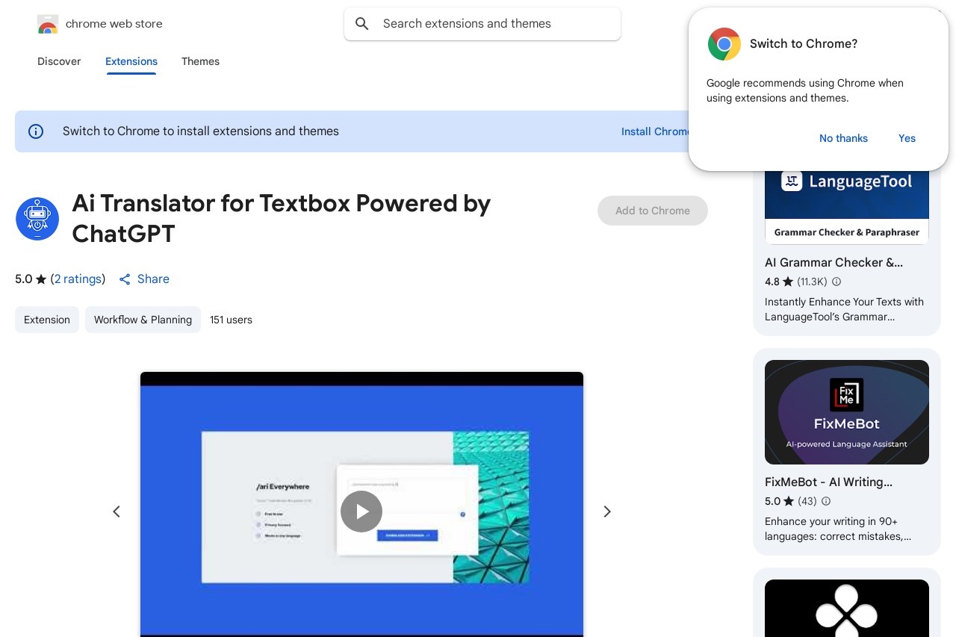Go to previous screenshot with left arrow
This screenshot has height=637, width=956.
click(117, 512)
